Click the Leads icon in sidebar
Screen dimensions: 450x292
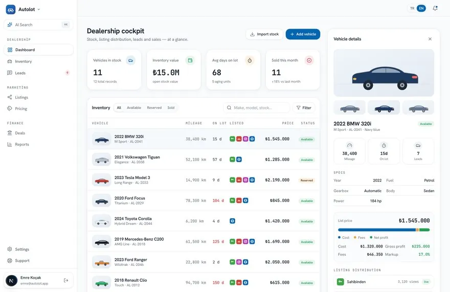(x=10, y=73)
